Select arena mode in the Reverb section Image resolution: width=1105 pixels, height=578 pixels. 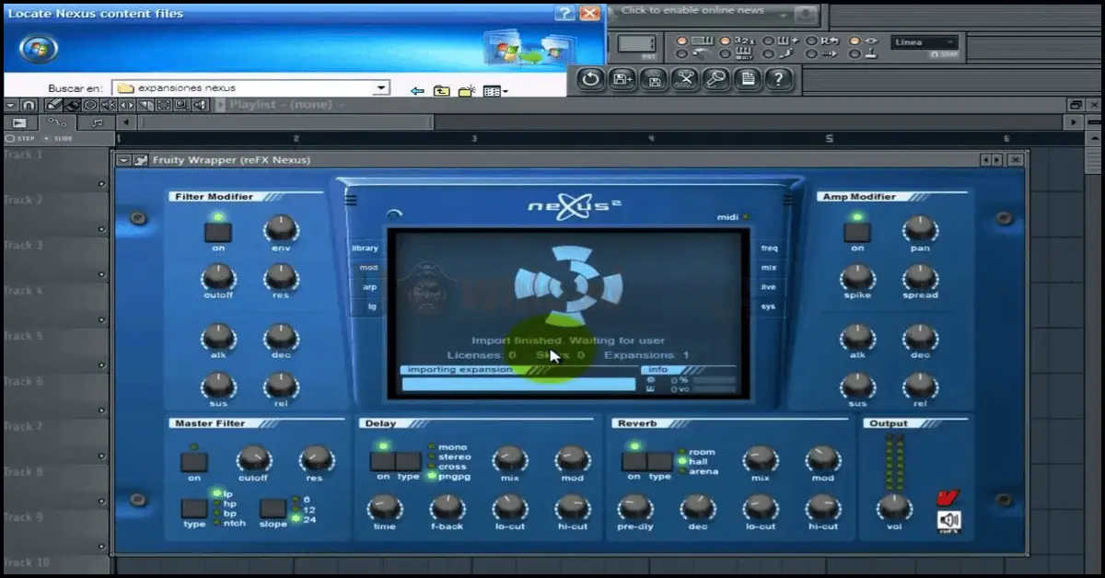(682, 469)
